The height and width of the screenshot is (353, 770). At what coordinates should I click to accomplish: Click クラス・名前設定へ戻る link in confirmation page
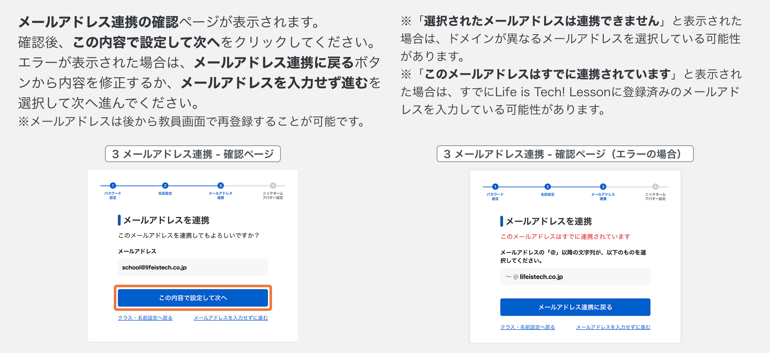[145, 318]
